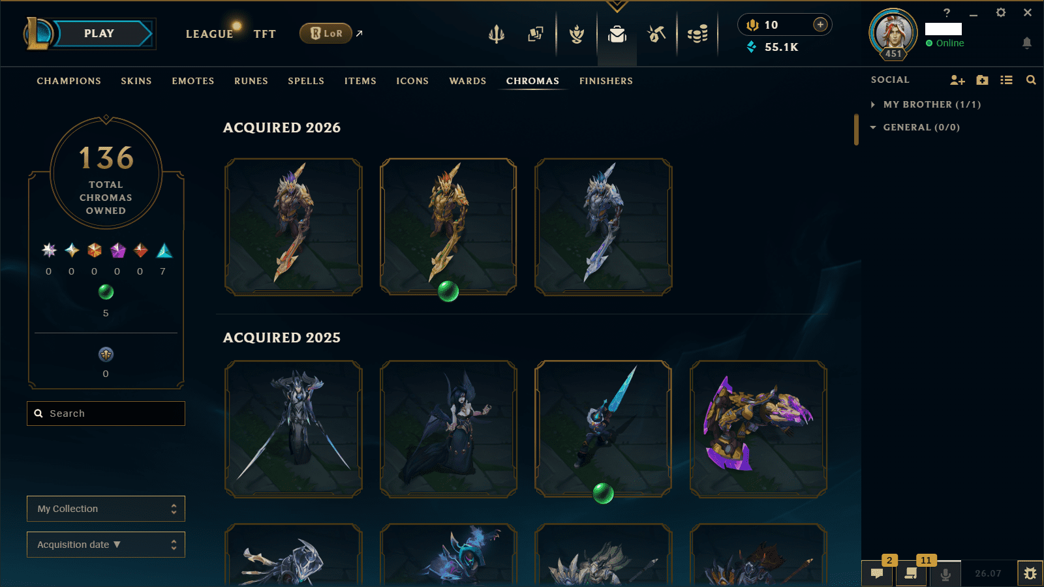Open the LoR launcher link

(326, 33)
